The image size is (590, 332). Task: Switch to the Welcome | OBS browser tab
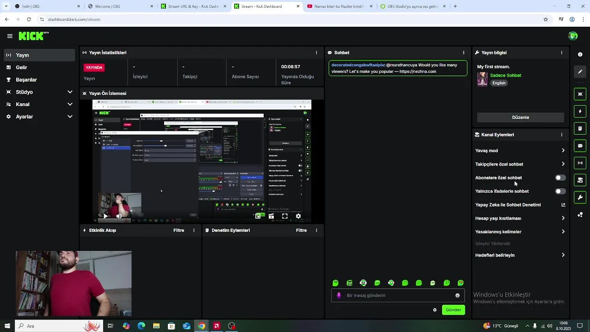point(120,6)
